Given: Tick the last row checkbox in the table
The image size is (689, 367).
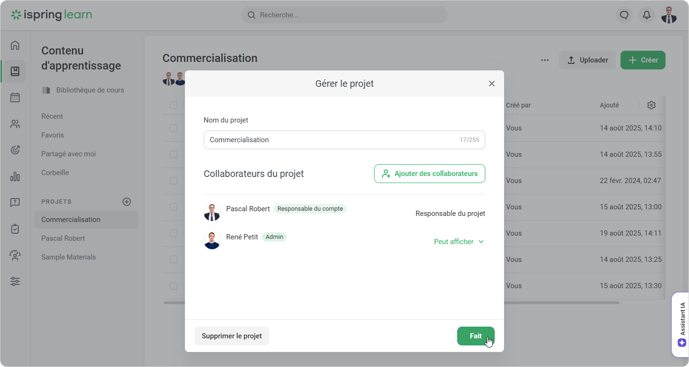Looking at the screenshot, I should coord(174,286).
